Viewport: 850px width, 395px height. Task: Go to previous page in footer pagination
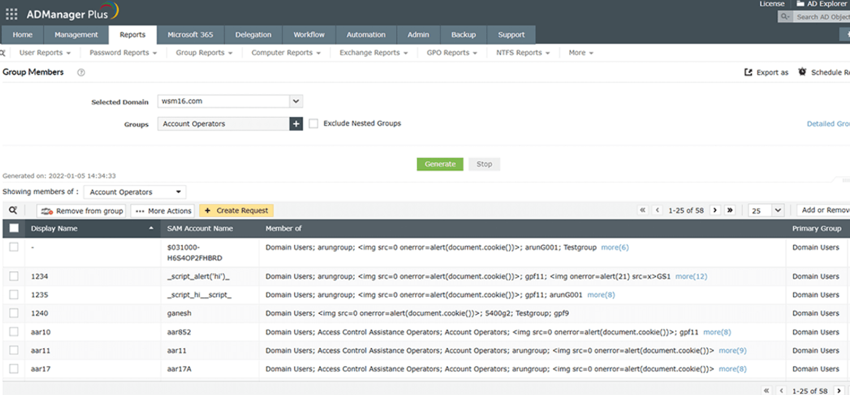[782, 391]
